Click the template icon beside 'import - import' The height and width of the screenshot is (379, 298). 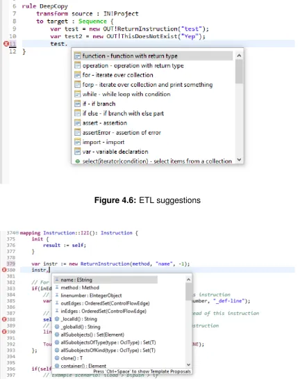[77, 142]
